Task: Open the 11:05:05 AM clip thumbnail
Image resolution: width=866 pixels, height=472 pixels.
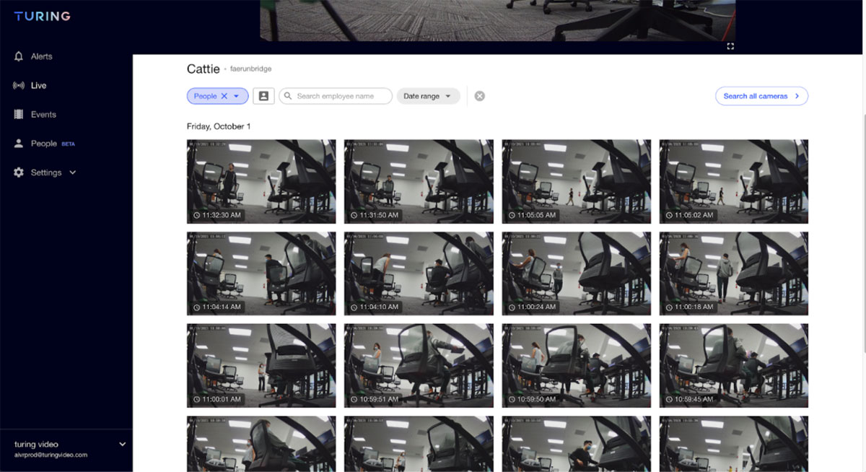Action: coord(576,181)
